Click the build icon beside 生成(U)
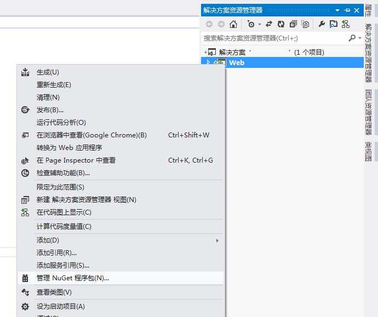 25,72
